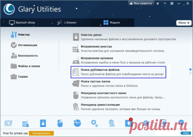This screenshot has width=193, height=137.
Task: Select the Сервис toolbox icon
Action: [x=14, y=77]
